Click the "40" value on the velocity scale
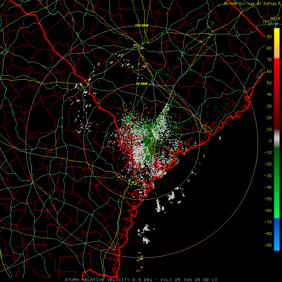The image size is (282, 282). click(269, 94)
